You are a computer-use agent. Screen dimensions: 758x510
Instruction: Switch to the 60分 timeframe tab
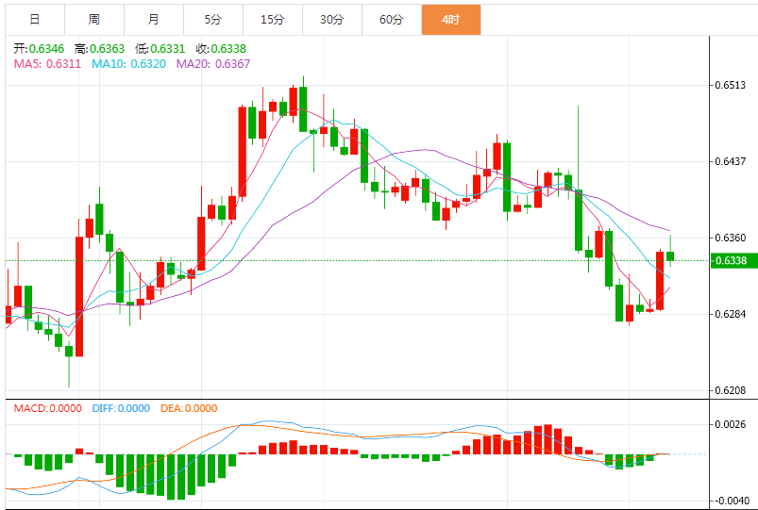pyautogui.click(x=391, y=19)
